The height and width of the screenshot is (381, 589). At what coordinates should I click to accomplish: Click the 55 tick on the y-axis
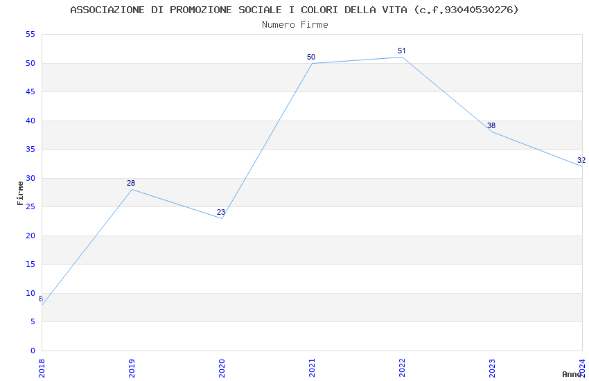click(30, 35)
